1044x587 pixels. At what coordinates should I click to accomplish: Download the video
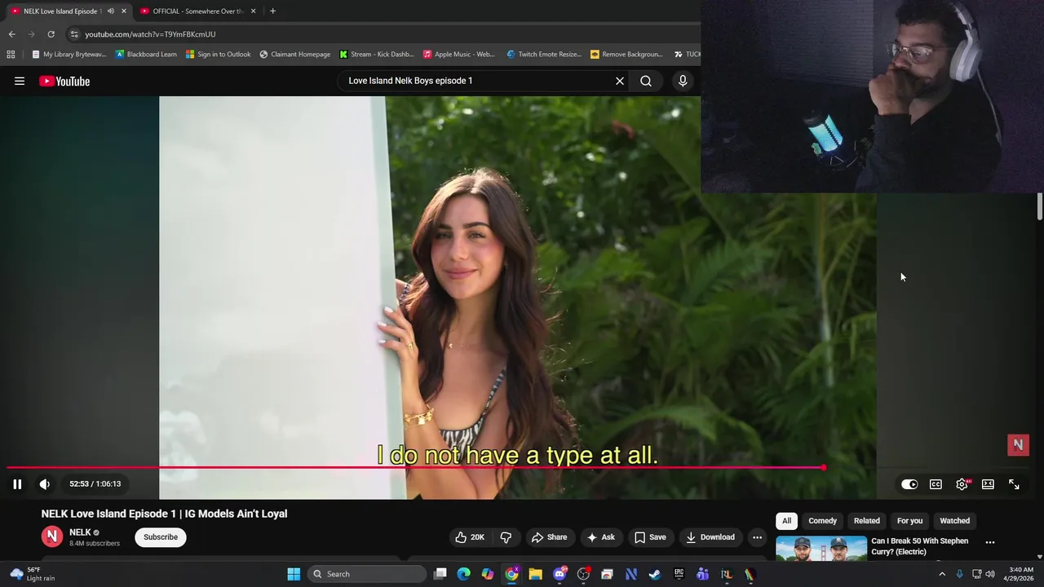[x=710, y=537]
